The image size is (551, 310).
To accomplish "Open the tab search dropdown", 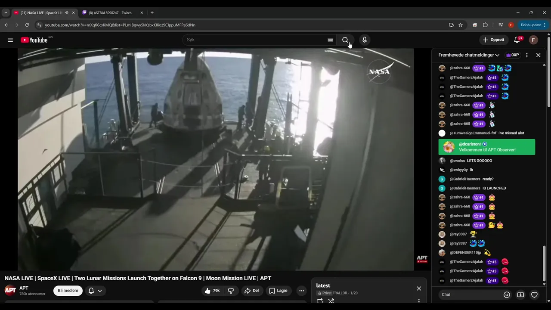I will click(6, 13).
